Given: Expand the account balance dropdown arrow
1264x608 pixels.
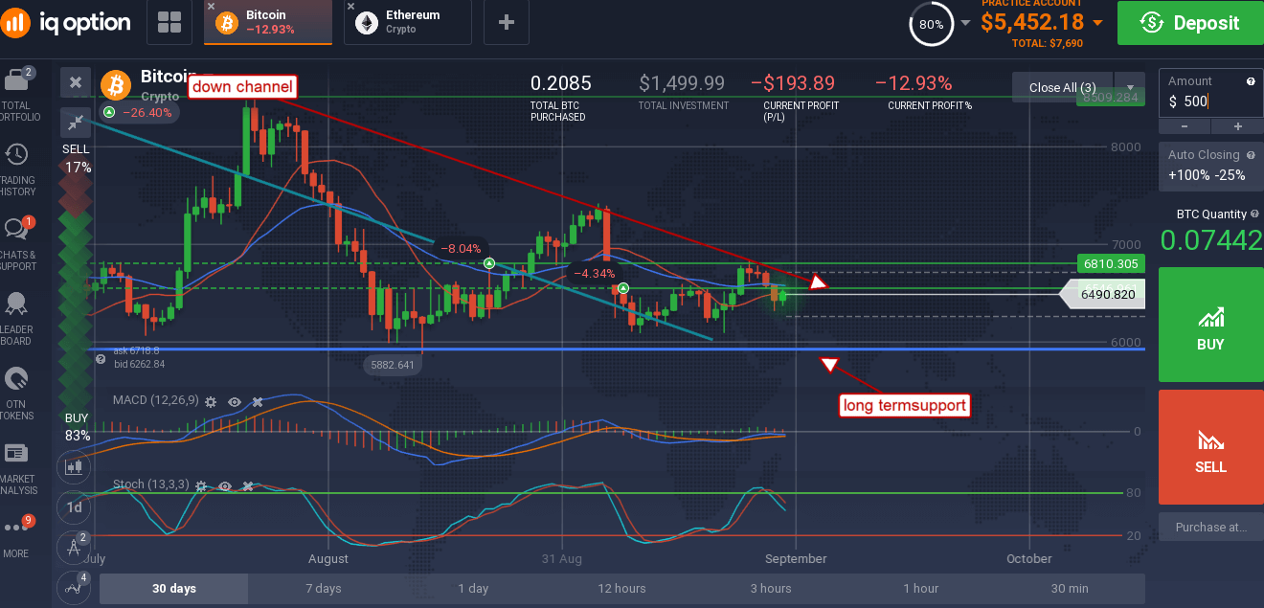Looking at the screenshot, I should (1097, 22).
